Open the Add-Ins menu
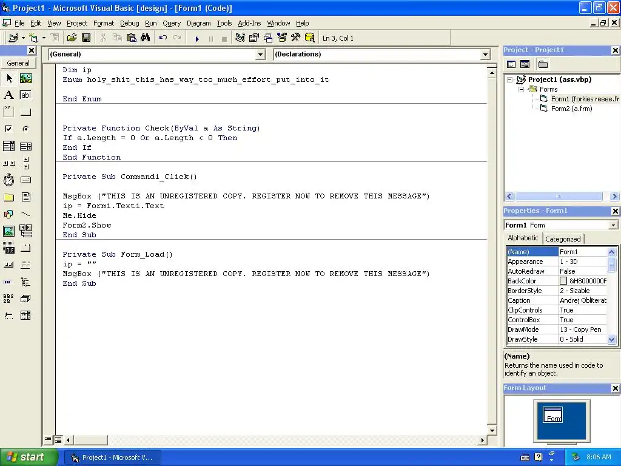The image size is (621, 466). point(249,23)
